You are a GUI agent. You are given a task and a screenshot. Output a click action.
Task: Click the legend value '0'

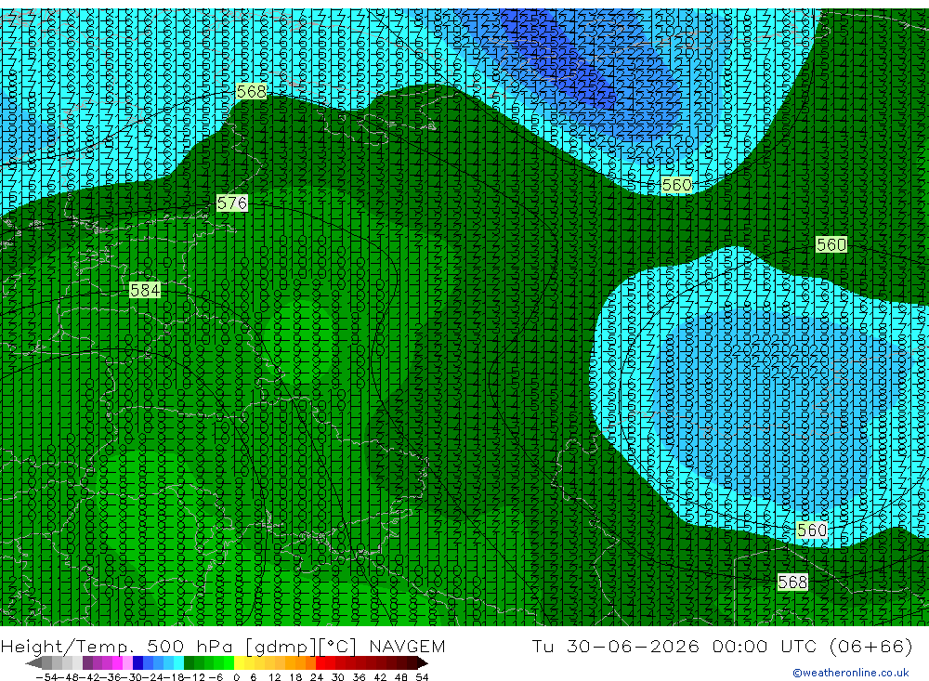[x=236, y=677]
